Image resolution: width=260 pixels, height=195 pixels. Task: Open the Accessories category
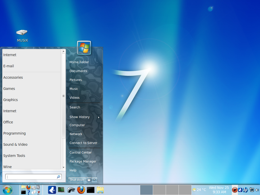click(31, 77)
